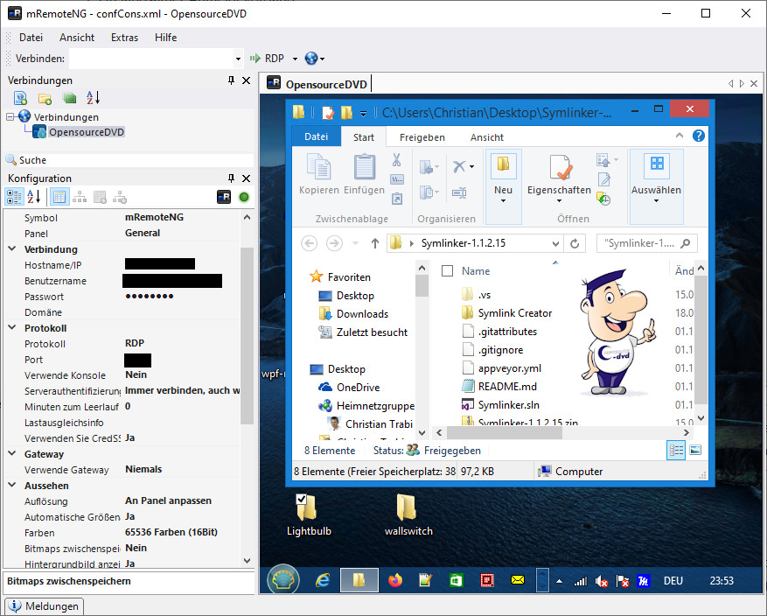
Task: Toggle the checkbox on the Lightbulb folder
Action: click(302, 500)
